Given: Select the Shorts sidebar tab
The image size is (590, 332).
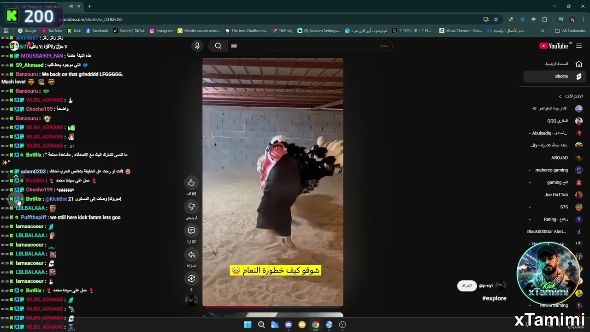Looking at the screenshot, I should [x=555, y=76].
